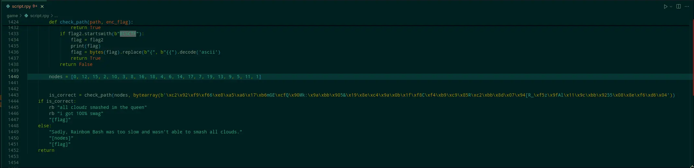694x168 pixels.
Task: Click the highlighted BtSCTF text
Action: click(128, 34)
